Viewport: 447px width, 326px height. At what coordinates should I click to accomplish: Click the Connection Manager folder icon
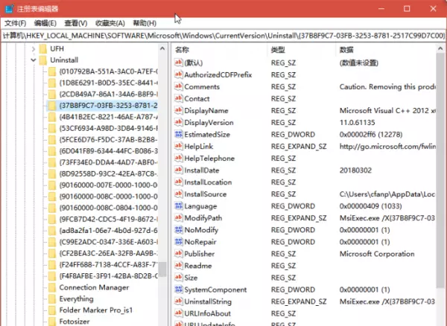click(x=52, y=287)
